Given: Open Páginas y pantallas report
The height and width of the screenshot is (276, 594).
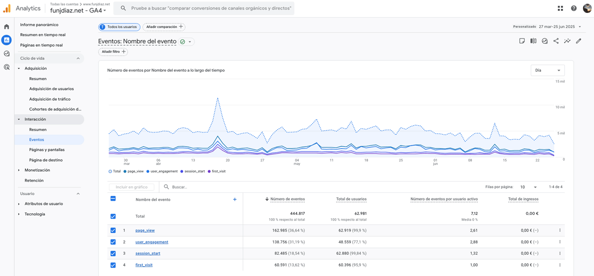Looking at the screenshot, I should pos(47,150).
